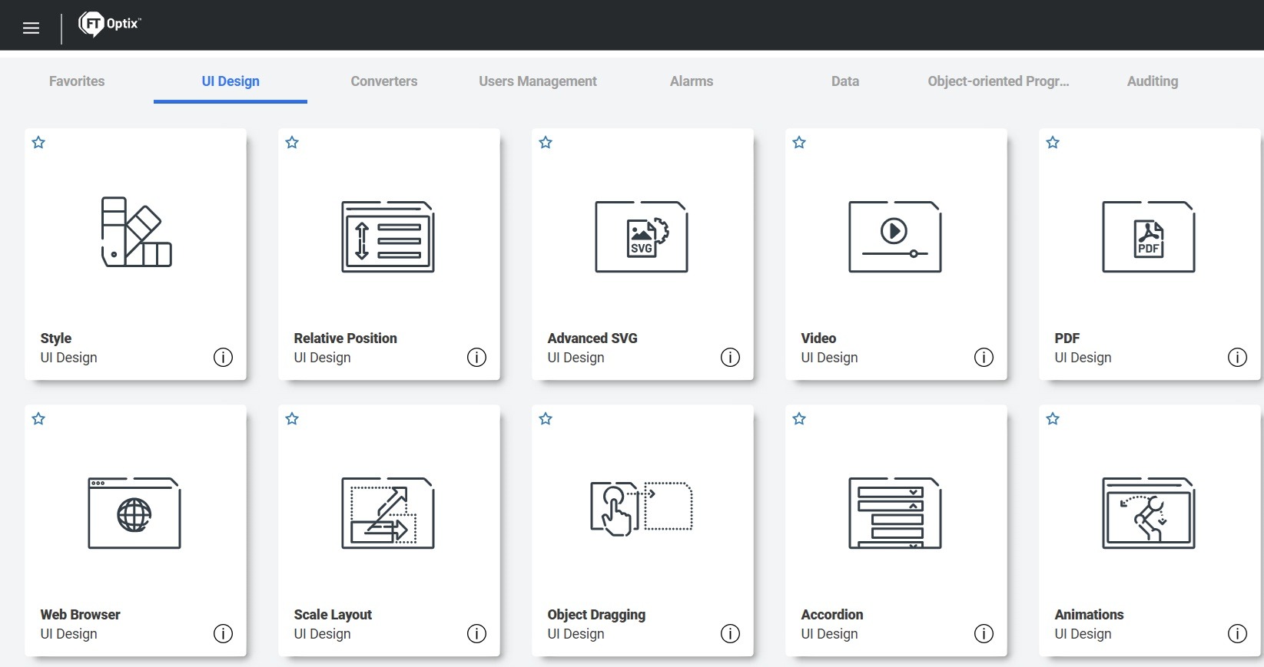This screenshot has height=667, width=1264.
Task: Open the Object-oriented Progr... tab
Action: click(x=999, y=81)
